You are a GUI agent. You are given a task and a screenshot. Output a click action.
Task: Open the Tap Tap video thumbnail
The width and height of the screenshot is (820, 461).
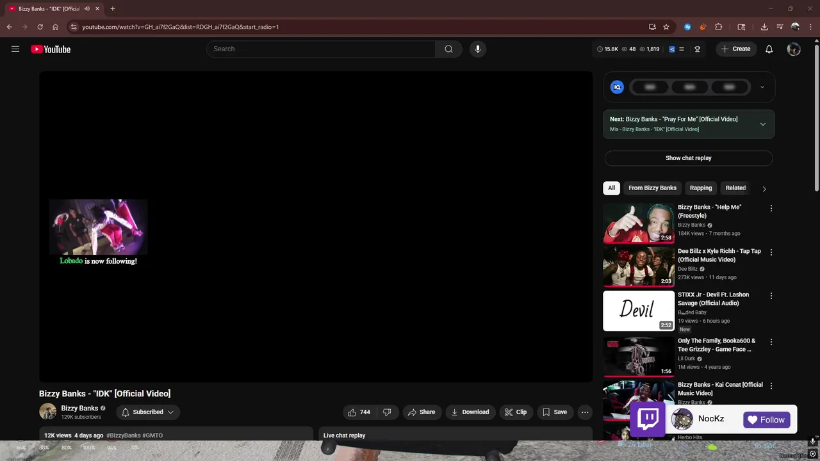pos(639,267)
